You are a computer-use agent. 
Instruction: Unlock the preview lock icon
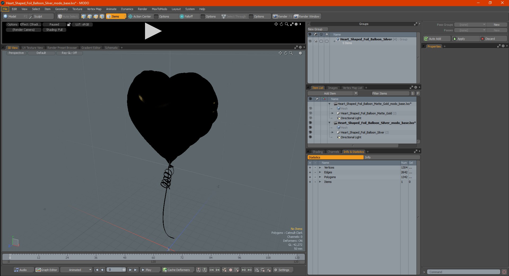pyautogui.click(x=69, y=24)
